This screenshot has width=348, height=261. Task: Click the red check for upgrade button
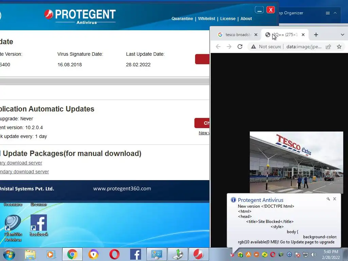pos(202,123)
